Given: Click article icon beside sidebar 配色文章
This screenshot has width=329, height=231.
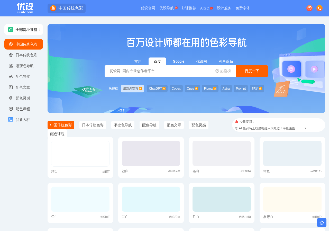Looking at the screenshot, I should [x=11, y=87].
